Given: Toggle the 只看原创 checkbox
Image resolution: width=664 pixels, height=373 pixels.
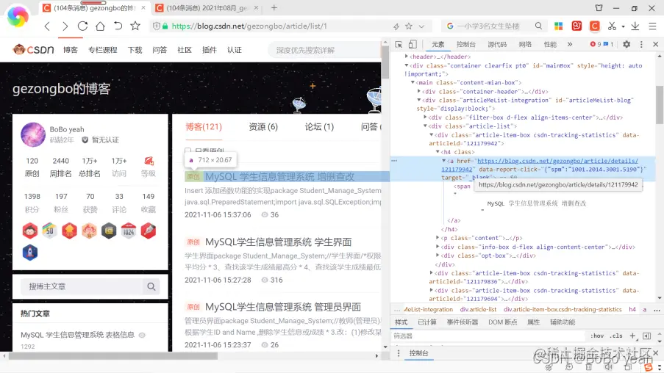Looking at the screenshot, I should (x=188, y=150).
